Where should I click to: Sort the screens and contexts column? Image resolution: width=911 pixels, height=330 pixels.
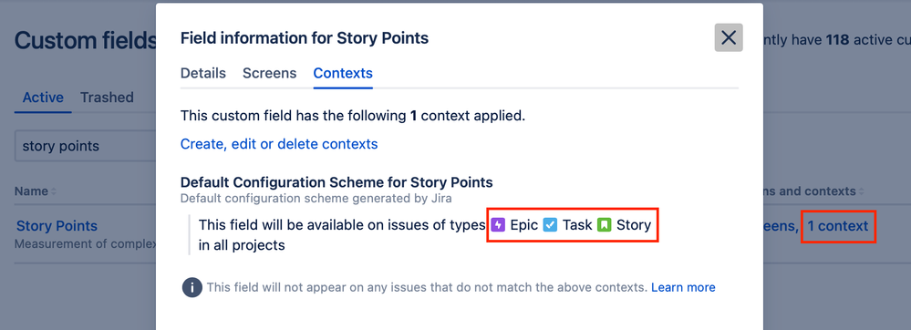point(861,191)
